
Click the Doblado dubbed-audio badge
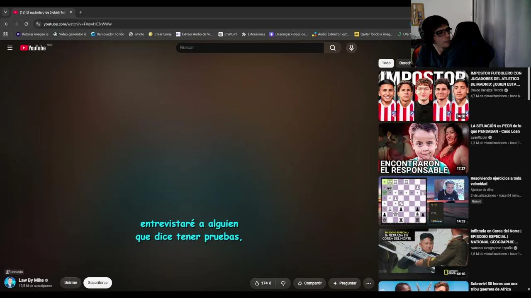14,272
